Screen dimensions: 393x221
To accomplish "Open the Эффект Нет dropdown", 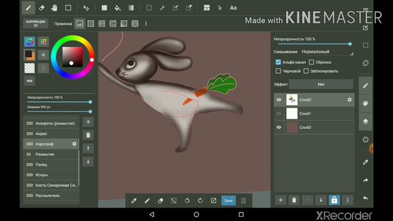I will coord(321,85).
